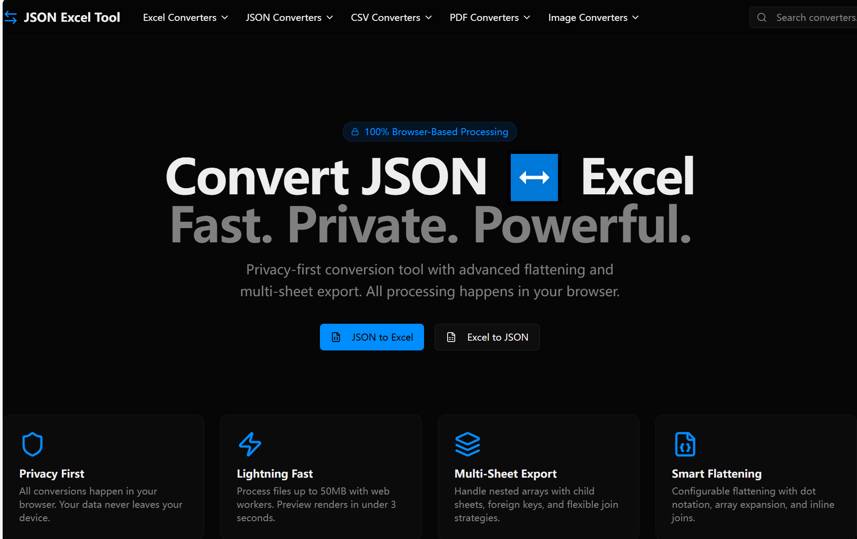857x539 pixels.
Task: Click the code braces file icon on Smart Flattening
Action: [685, 444]
